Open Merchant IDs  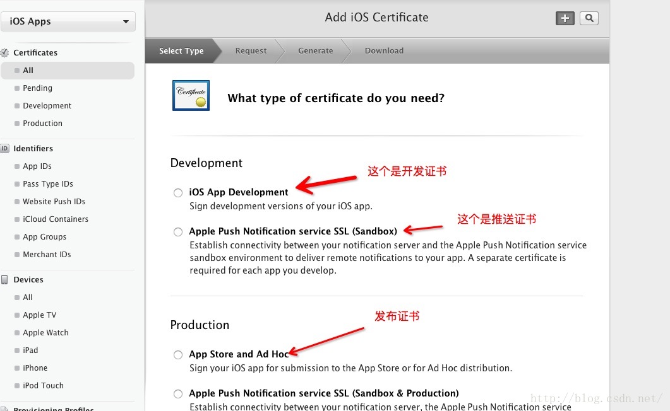pos(47,255)
